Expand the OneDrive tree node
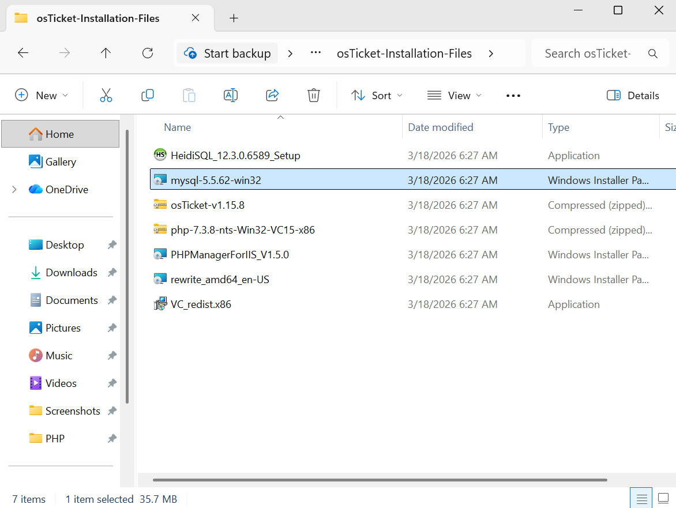 pos(14,189)
